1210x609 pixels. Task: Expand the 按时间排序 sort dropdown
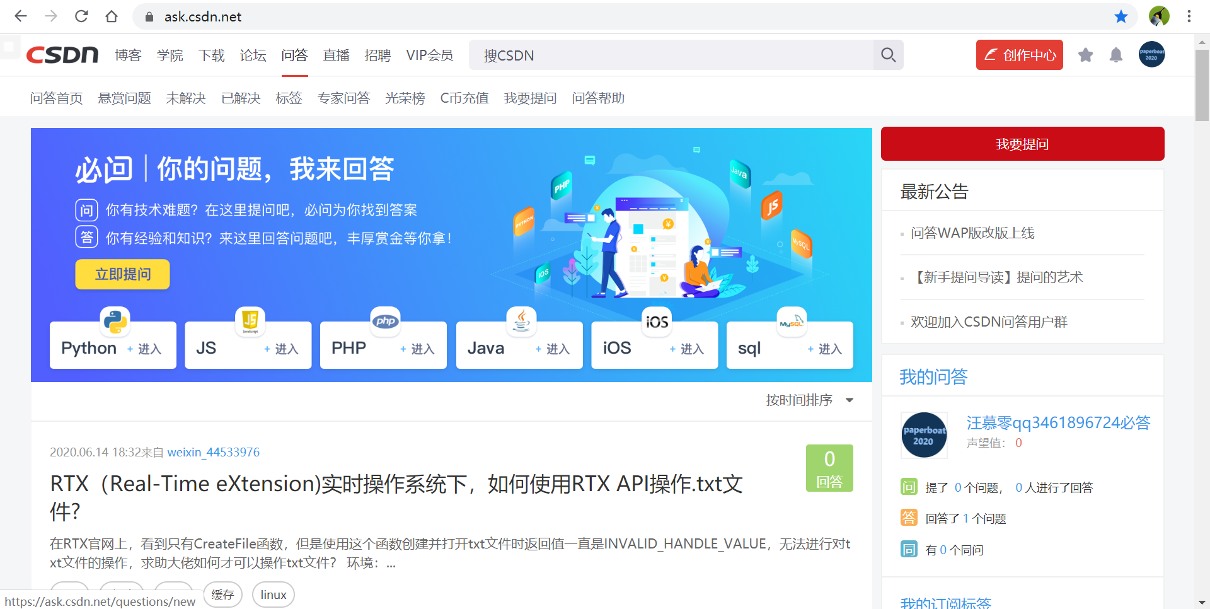click(810, 400)
